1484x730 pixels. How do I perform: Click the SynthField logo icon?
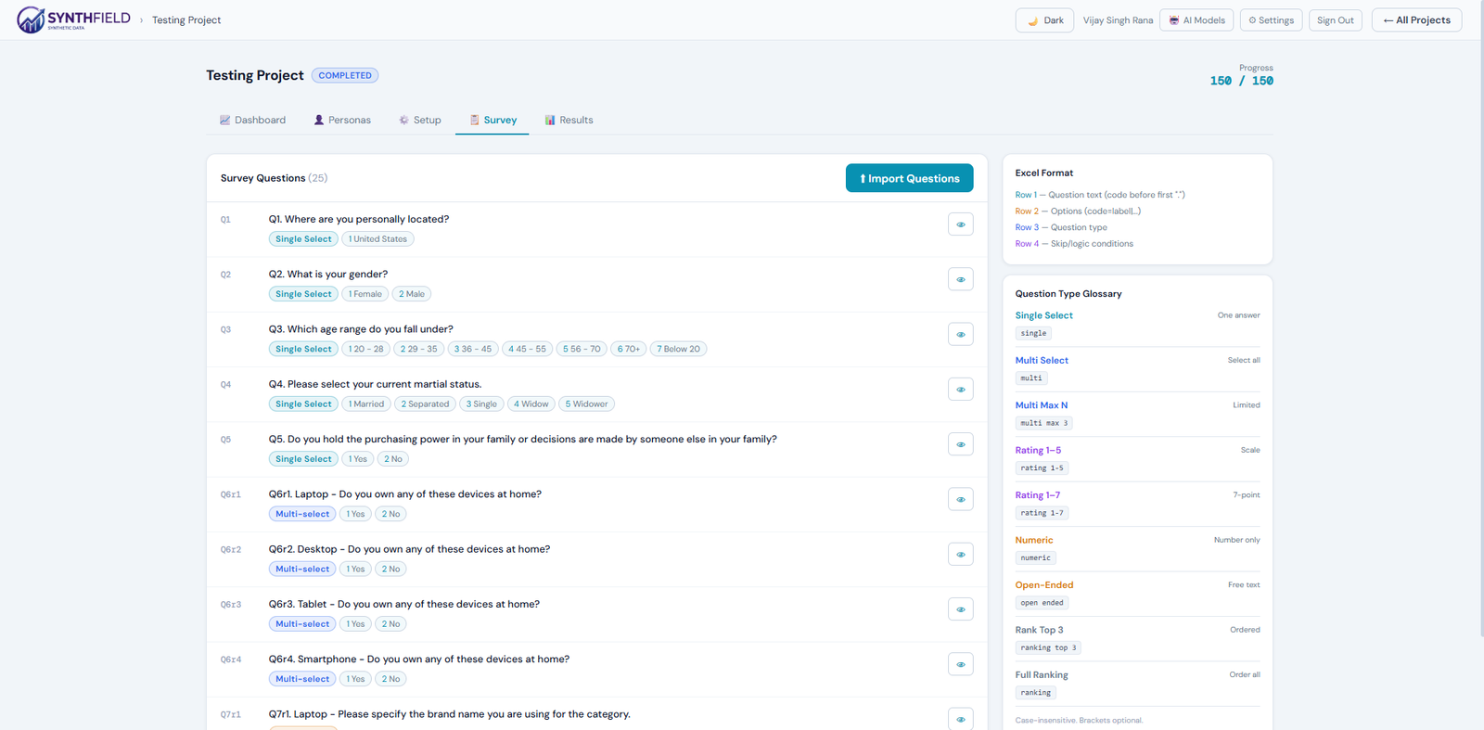[31, 19]
